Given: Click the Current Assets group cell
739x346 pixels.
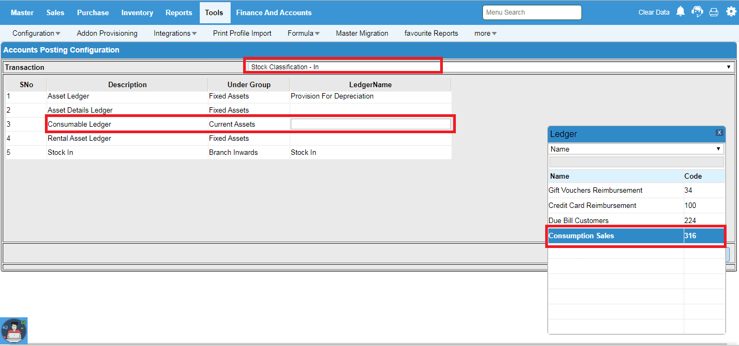Looking at the screenshot, I should [248, 125].
